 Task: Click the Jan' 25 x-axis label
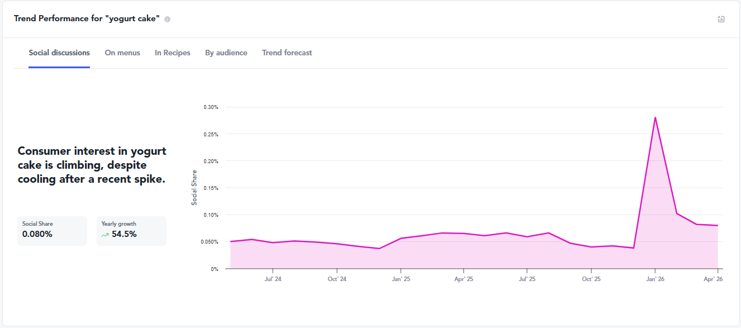click(x=401, y=278)
